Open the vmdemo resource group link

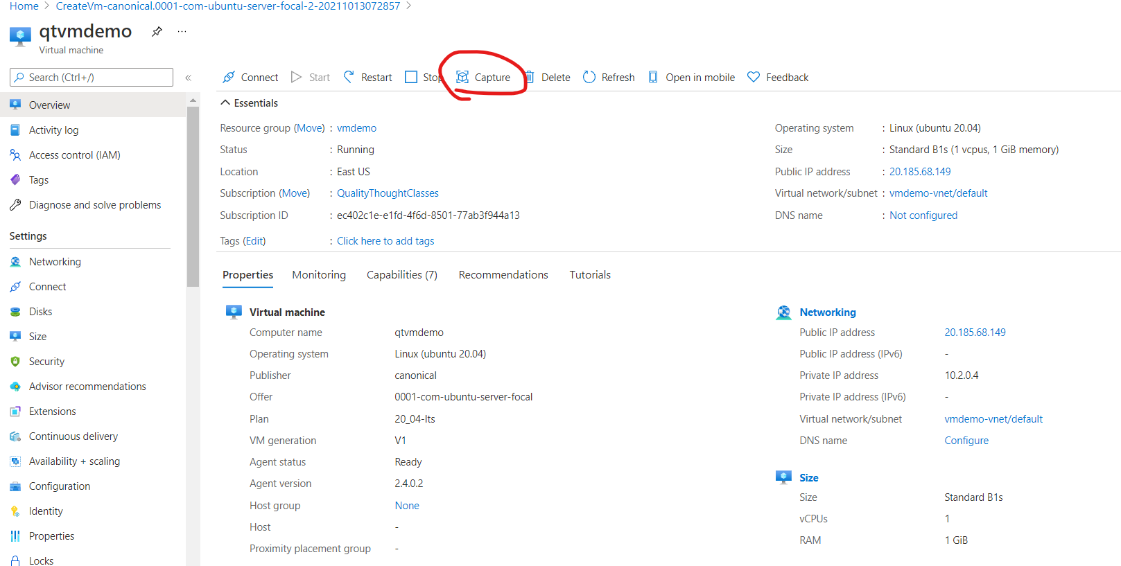tap(357, 128)
